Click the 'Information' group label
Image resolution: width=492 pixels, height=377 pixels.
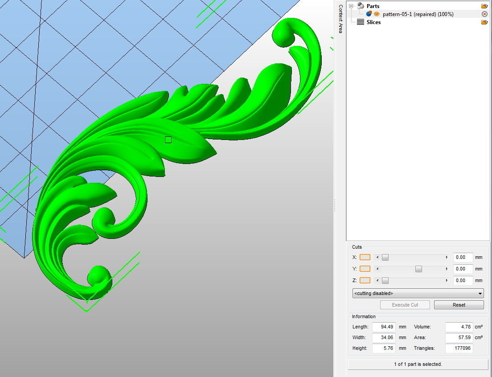[364, 317]
